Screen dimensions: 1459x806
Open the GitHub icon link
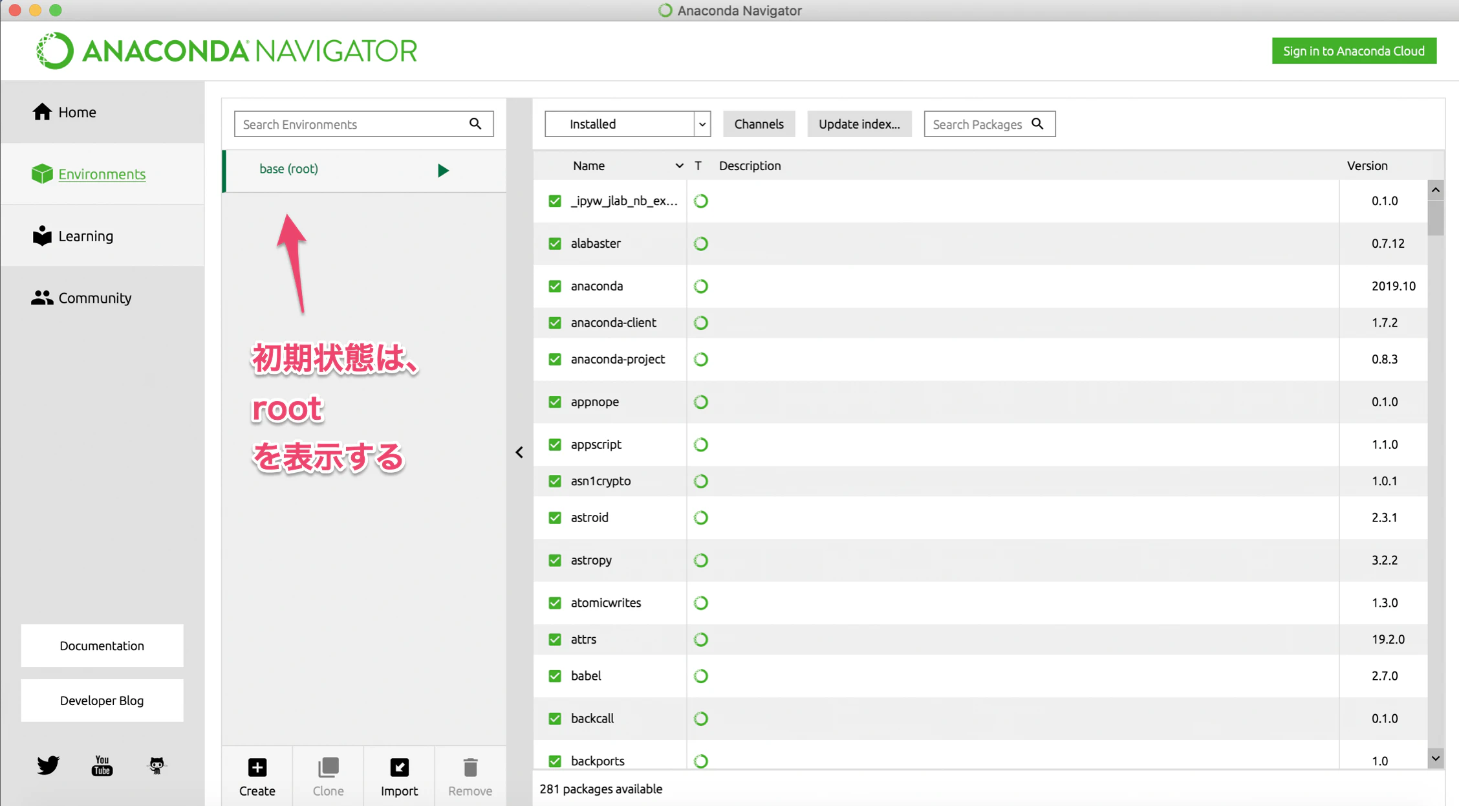157,765
